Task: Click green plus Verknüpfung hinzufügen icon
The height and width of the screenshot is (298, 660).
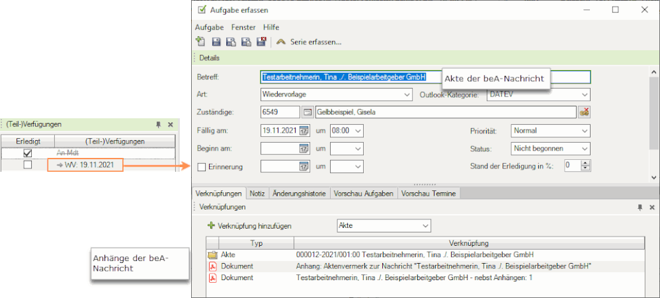Action: coord(211,225)
